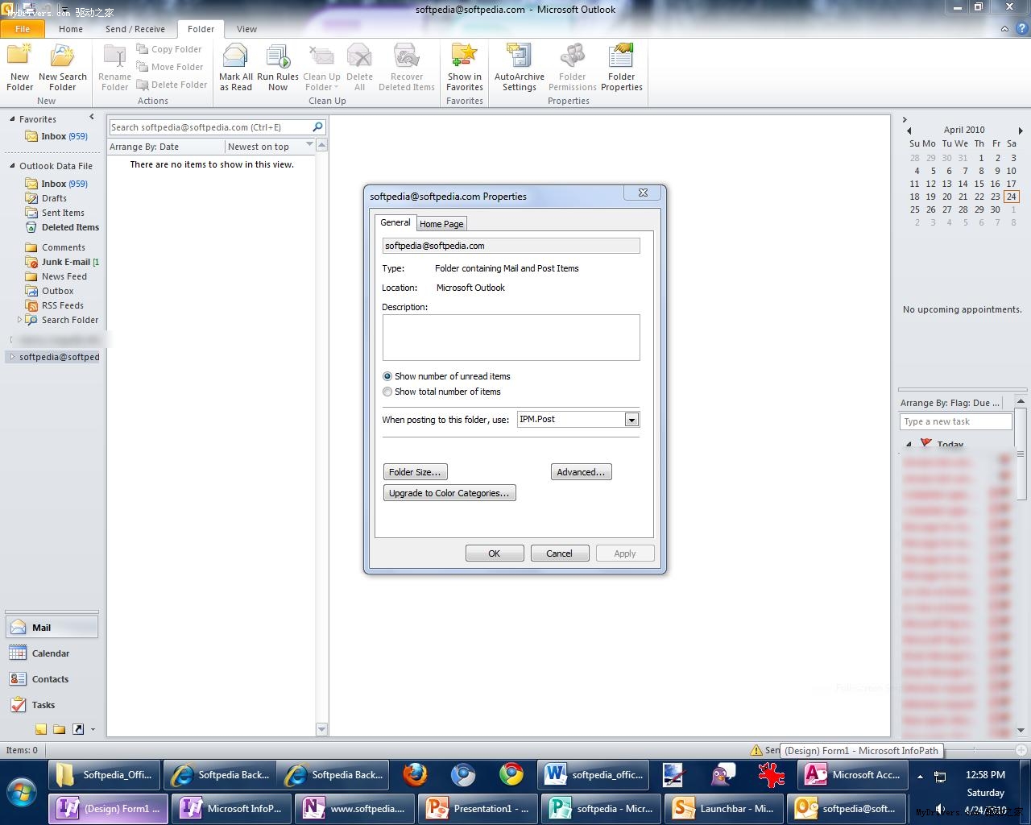The image size is (1031, 825).
Task: Expand the Search Folder tree item
Action: [x=20, y=320]
